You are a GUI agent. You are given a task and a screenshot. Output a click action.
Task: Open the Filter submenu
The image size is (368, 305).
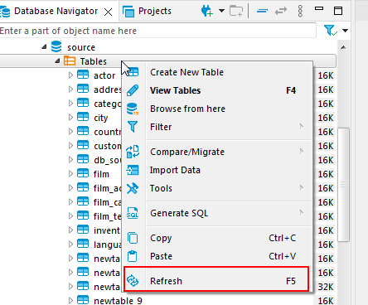pos(217,127)
